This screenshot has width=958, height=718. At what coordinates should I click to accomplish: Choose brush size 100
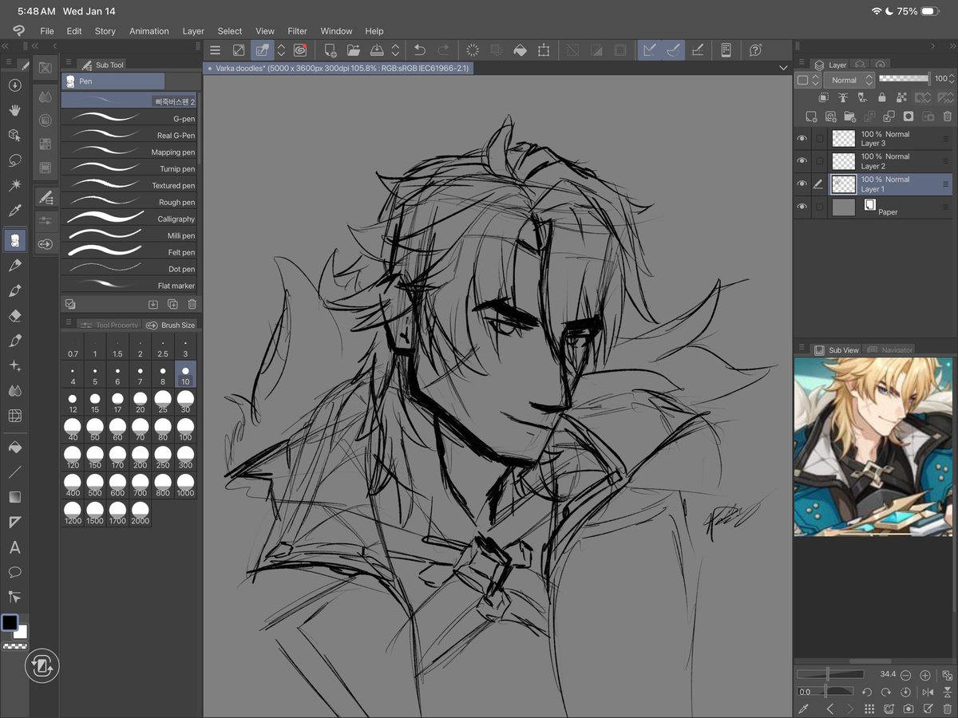click(x=185, y=430)
